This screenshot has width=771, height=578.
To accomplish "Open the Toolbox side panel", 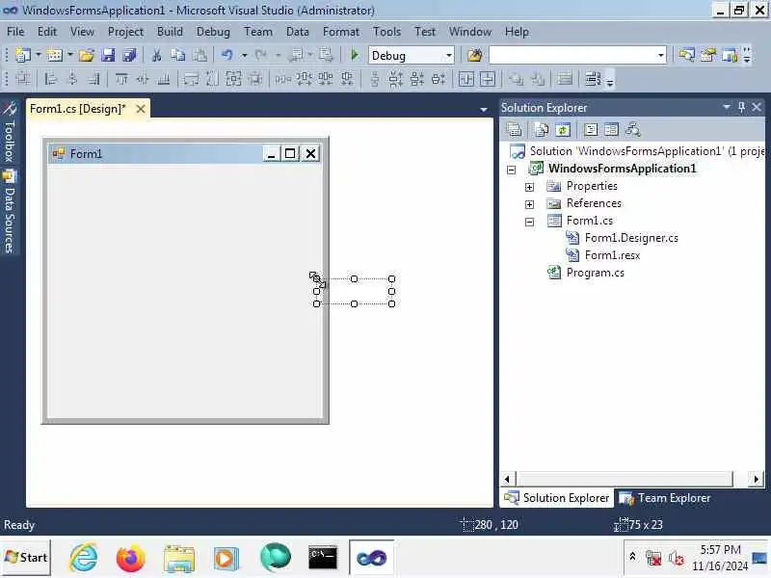I will tap(9, 131).
